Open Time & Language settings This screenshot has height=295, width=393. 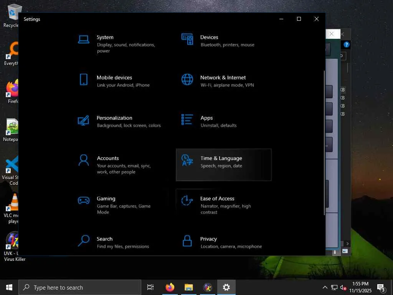click(223, 164)
